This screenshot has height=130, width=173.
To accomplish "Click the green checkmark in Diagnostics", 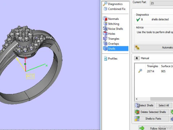I will (138, 19).
